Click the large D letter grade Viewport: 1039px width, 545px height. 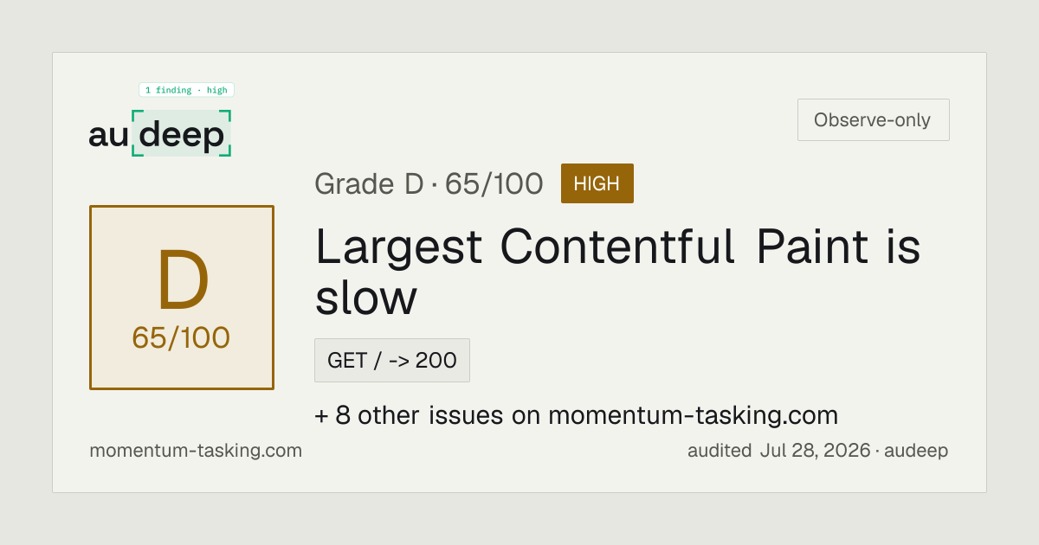(183, 281)
